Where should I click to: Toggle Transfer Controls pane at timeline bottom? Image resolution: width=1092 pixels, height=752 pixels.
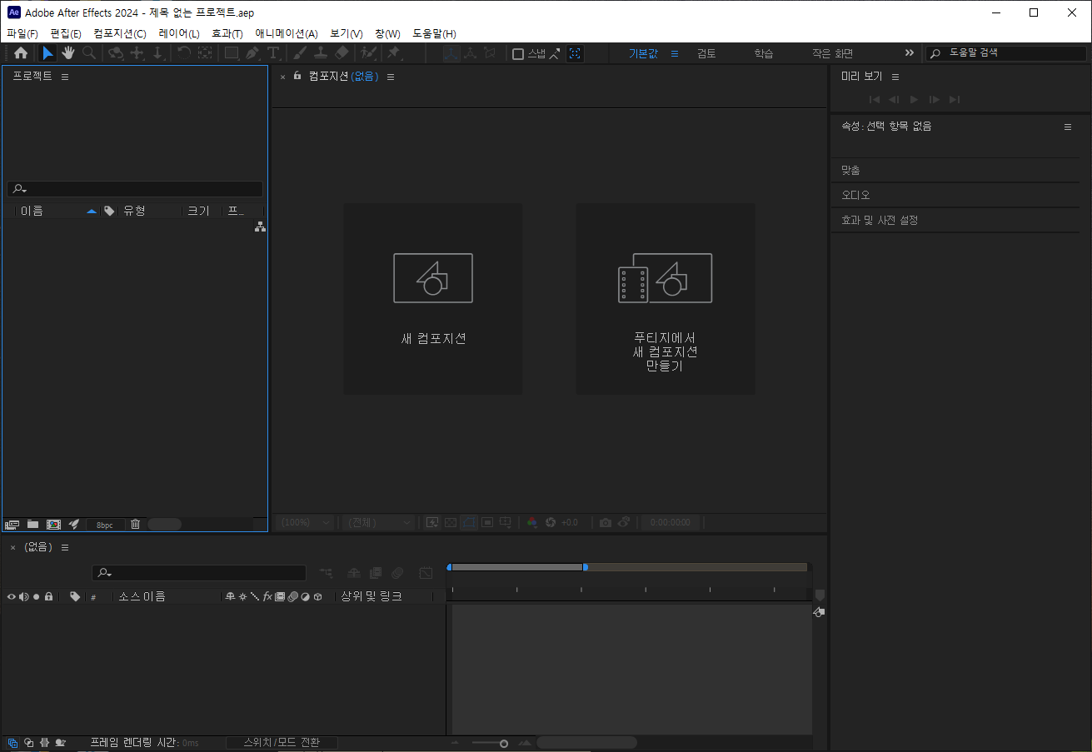[x=28, y=743]
